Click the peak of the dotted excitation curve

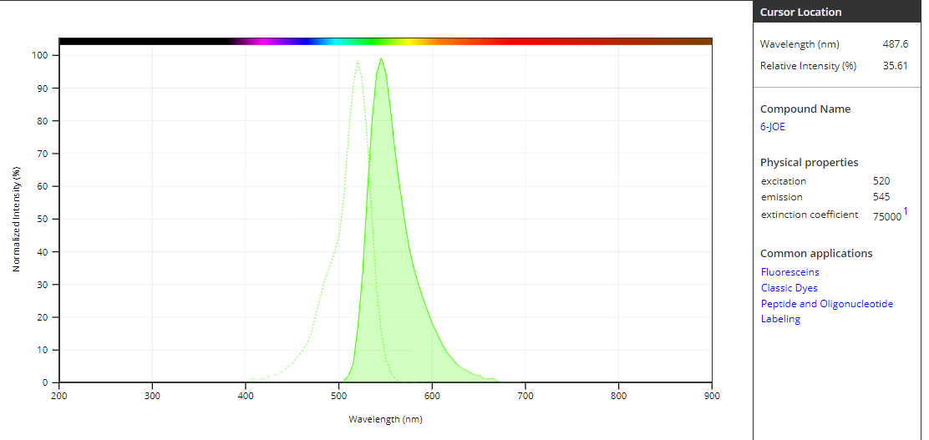tap(358, 61)
